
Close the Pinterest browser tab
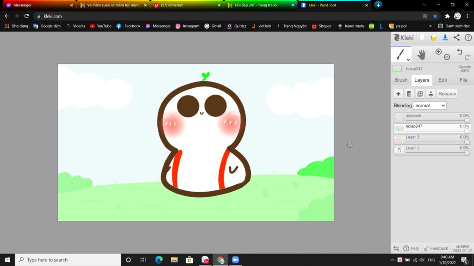(x=219, y=5)
